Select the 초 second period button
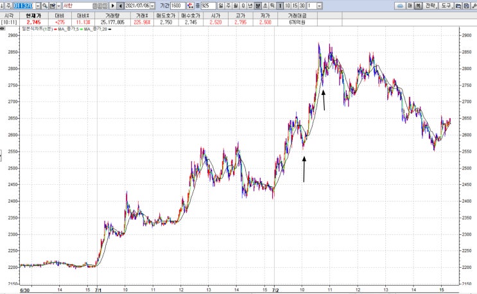Viewport: 477px width, 294px height. point(265,6)
